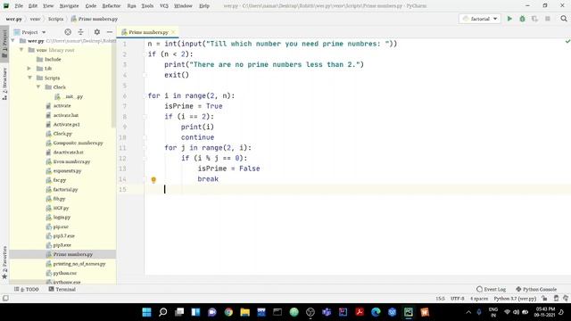571x321 pixels.
Task: Open Adobe Acrobat from taskbar
Action: pyautogui.click(x=360, y=312)
